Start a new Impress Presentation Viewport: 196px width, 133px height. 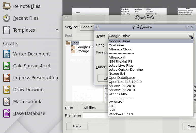36,78
